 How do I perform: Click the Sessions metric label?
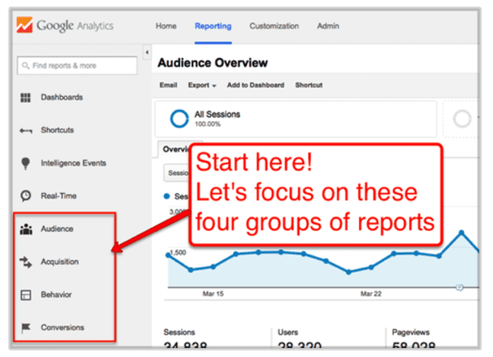coord(179,333)
